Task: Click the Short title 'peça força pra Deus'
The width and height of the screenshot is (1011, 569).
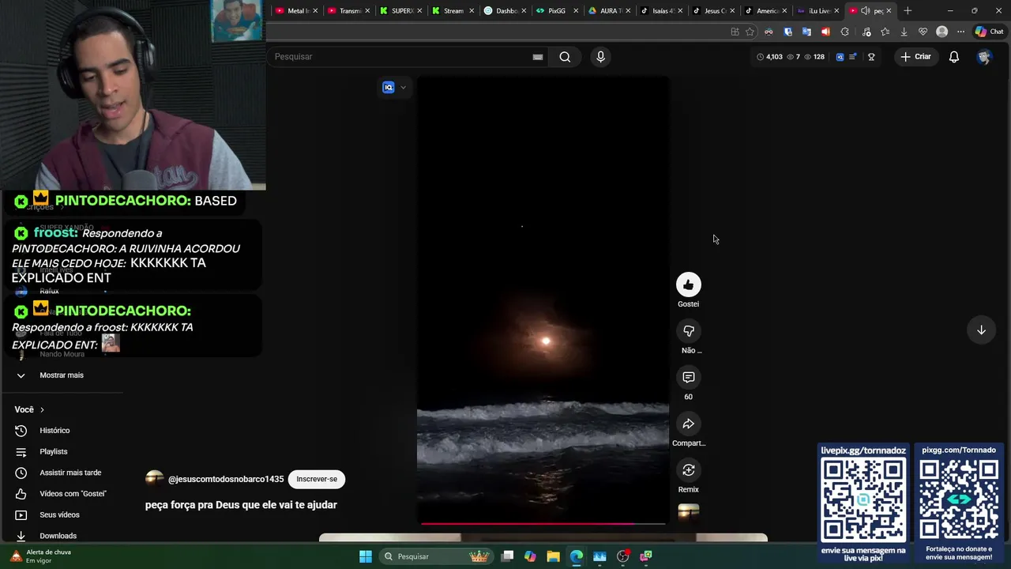Action: pyautogui.click(x=241, y=505)
